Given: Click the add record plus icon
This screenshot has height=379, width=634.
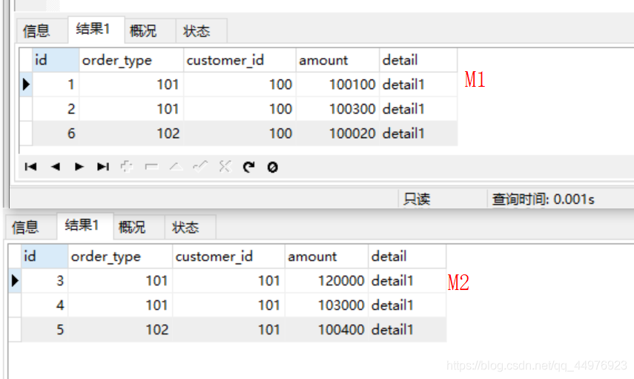Looking at the screenshot, I should pyautogui.click(x=127, y=167).
